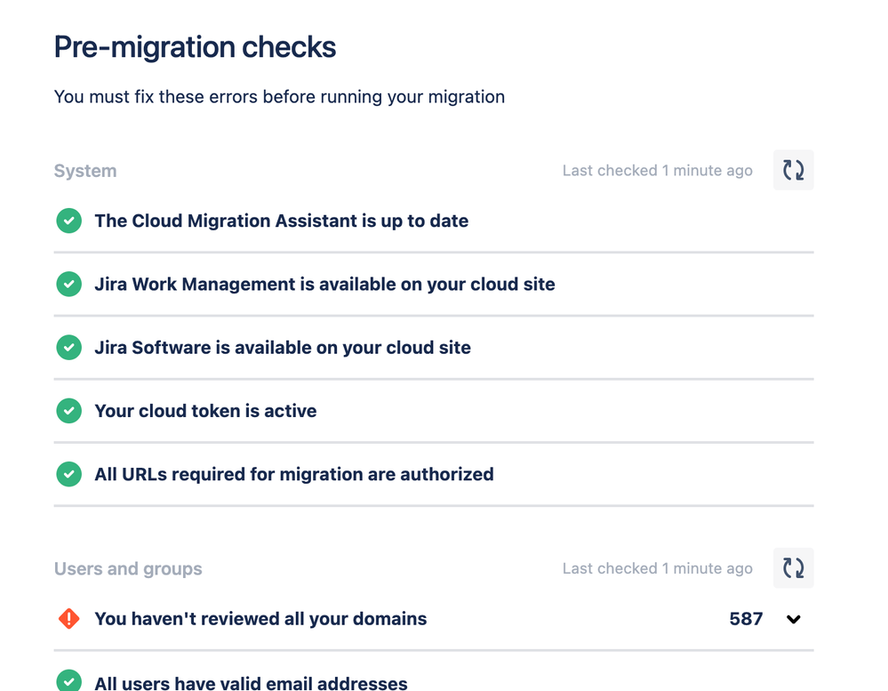Click 'Last checked' text in Users and groups
The height and width of the screenshot is (691, 888).
coord(658,568)
